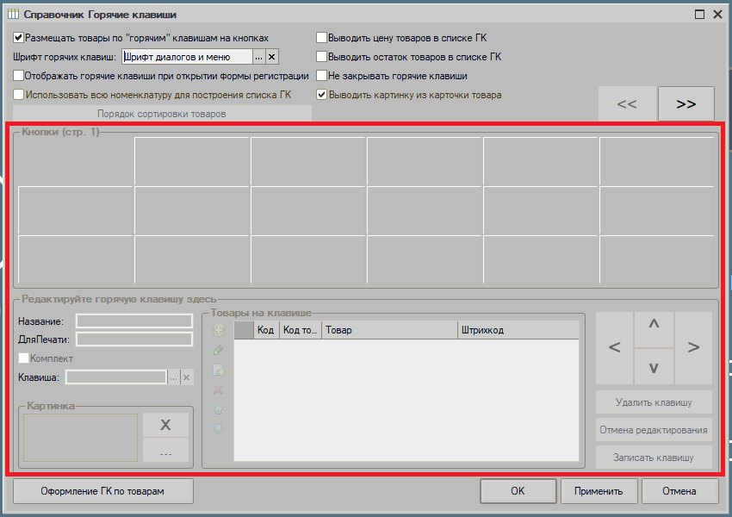Clear the Клавиша field with its x button
Screen dimensions: 732x517
[186, 377]
